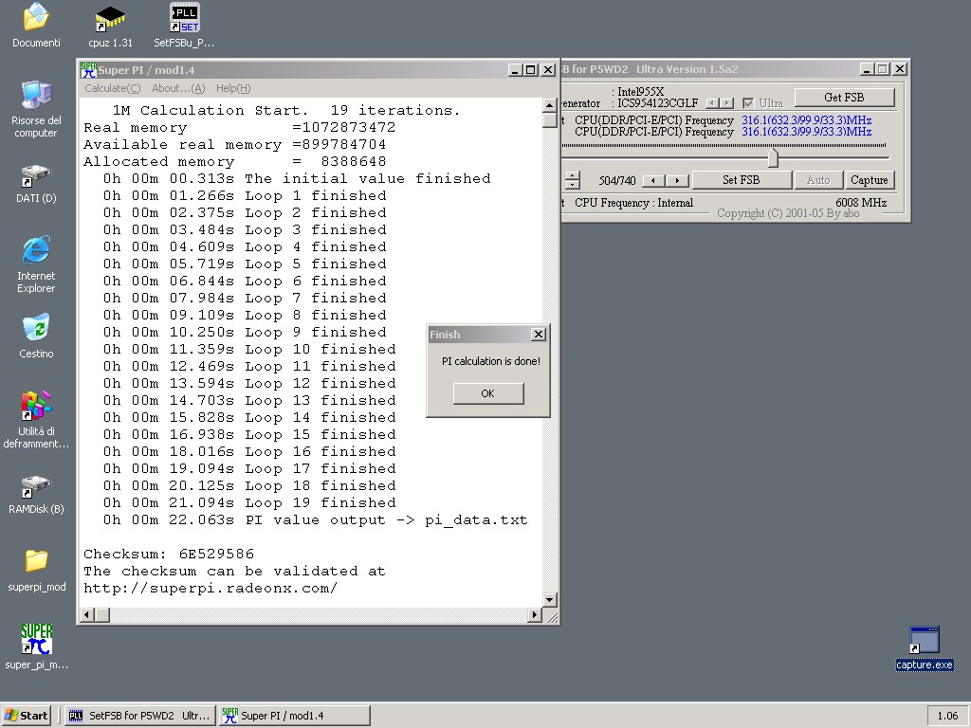This screenshot has height=728, width=971.
Task: Click the 6008 MHz CPU frequency value
Action: pos(861,203)
